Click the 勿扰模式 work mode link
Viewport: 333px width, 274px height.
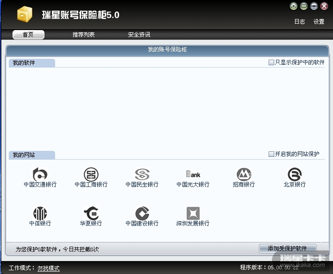[49, 268]
